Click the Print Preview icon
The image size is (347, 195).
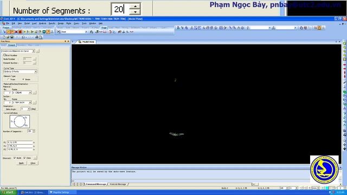point(41,37)
